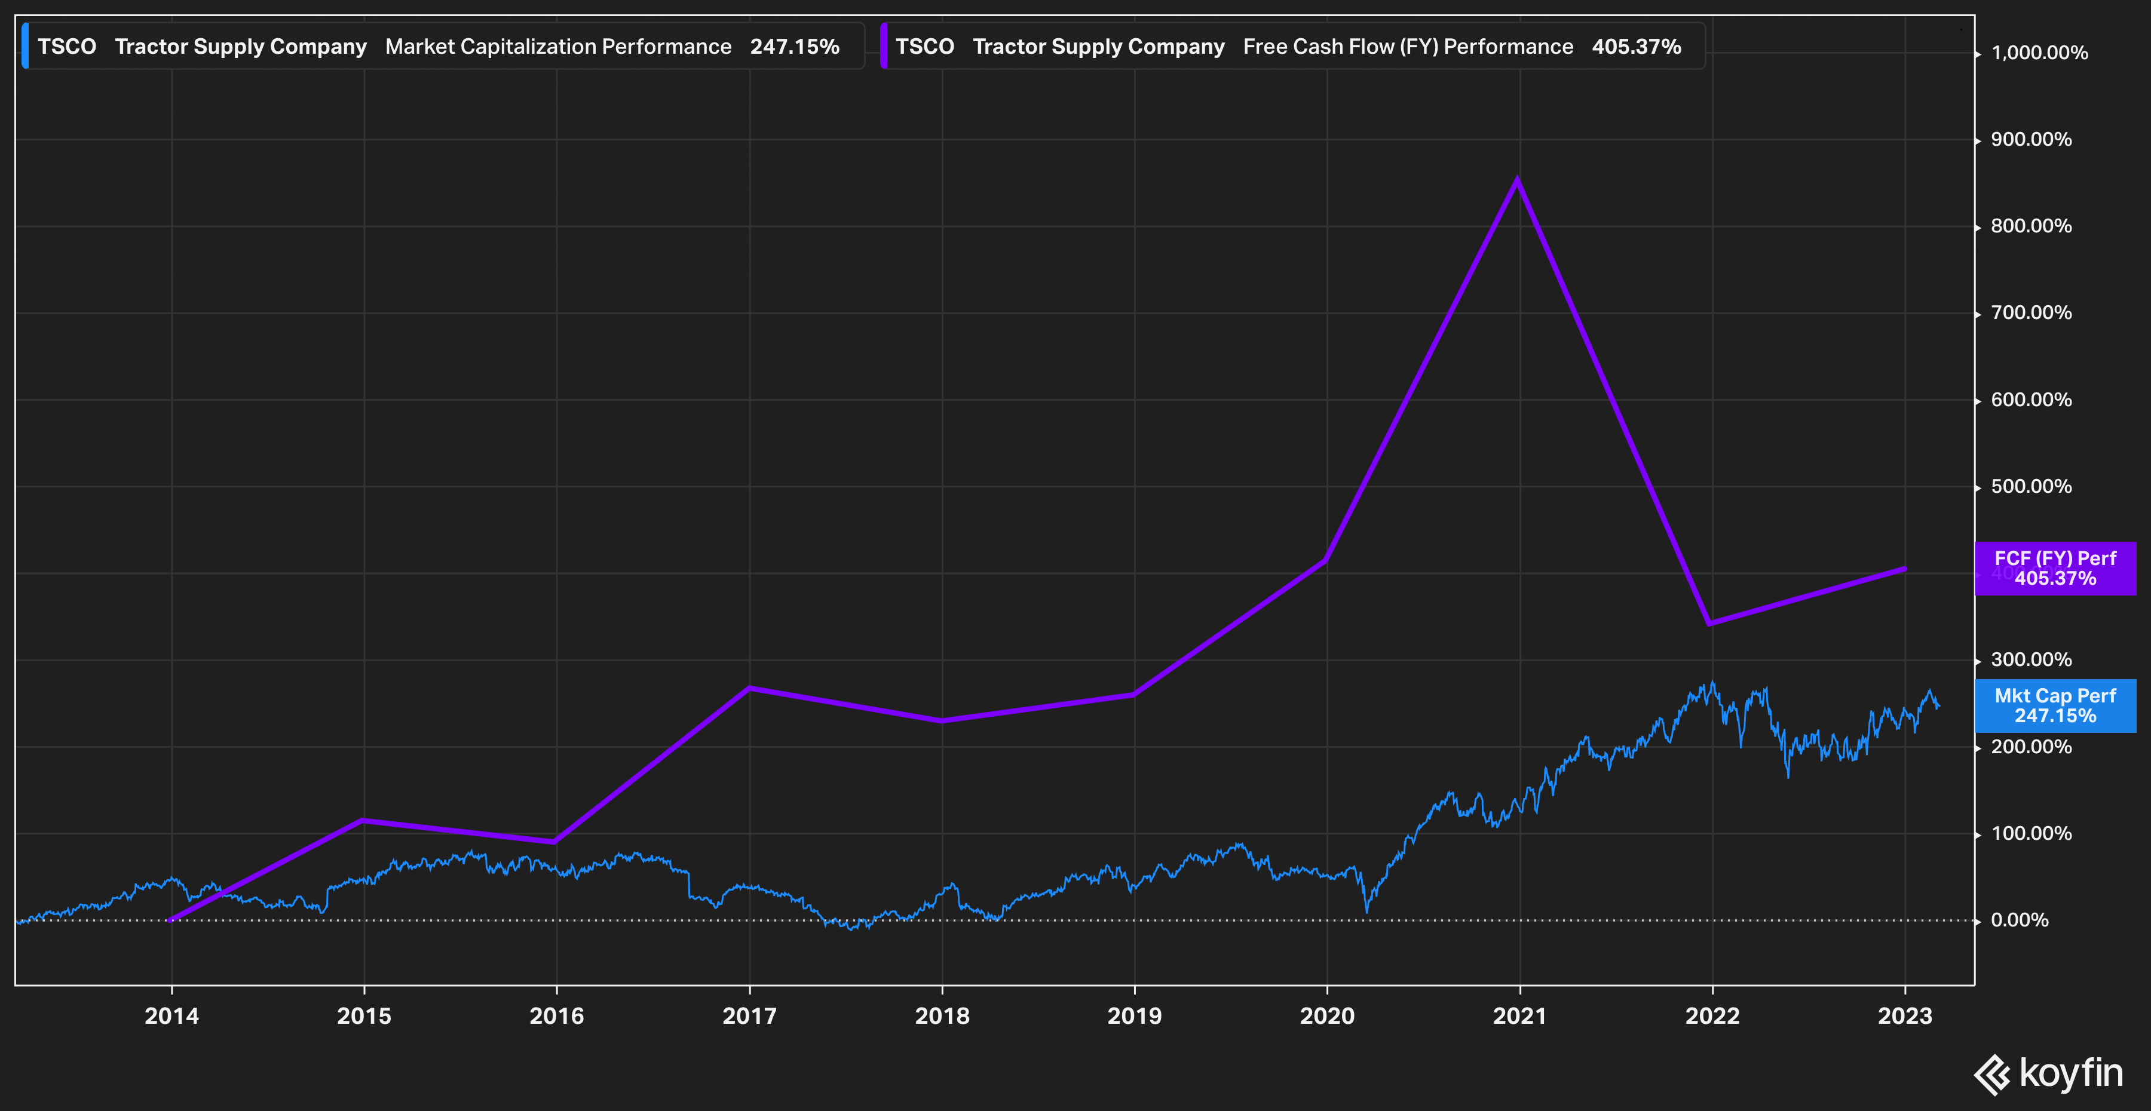The height and width of the screenshot is (1111, 2151).
Task: Click the 2022 x-axis label
Action: coord(1712,1016)
